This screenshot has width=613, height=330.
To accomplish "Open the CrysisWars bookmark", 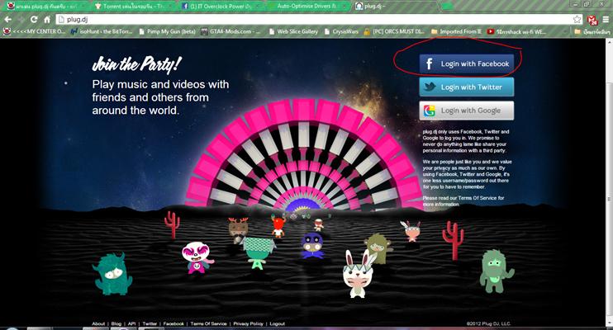I will coord(341,31).
